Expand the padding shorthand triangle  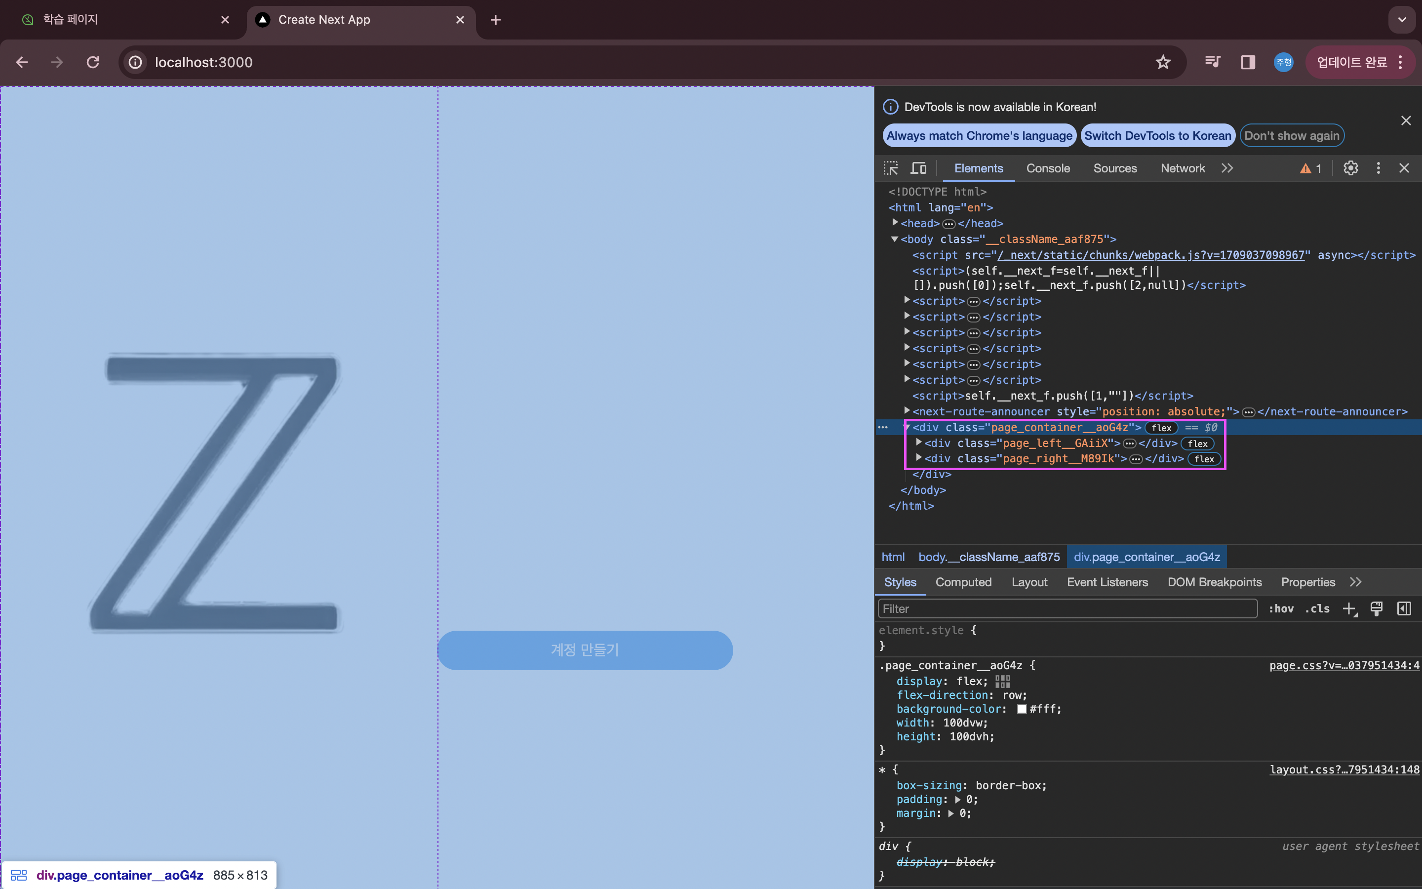(958, 800)
